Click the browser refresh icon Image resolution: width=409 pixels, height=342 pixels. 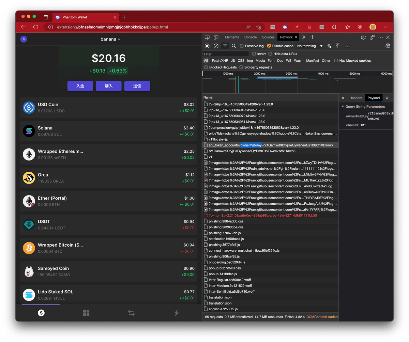35,27
